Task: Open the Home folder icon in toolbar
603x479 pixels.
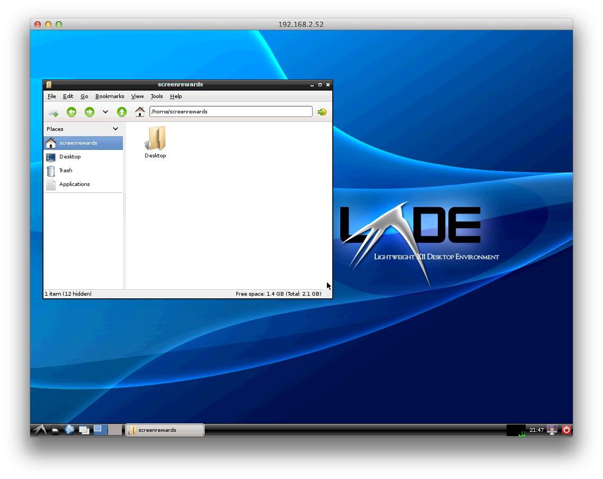Action: tap(139, 112)
